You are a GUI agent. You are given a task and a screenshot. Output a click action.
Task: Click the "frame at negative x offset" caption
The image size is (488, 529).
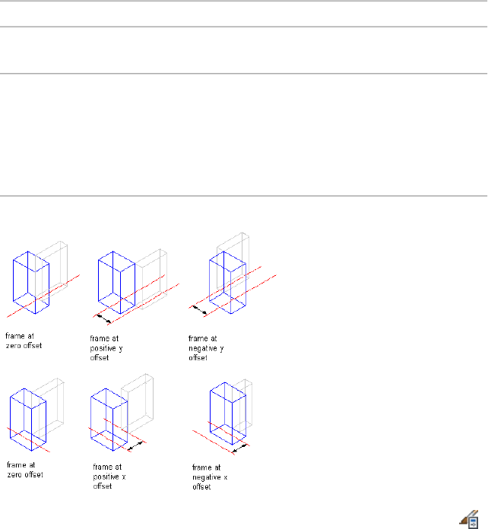click(x=211, y=478)
